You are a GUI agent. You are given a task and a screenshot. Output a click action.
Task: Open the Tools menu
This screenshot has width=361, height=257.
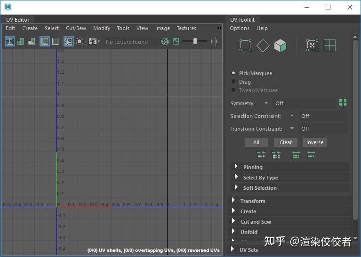pos(123,28)
